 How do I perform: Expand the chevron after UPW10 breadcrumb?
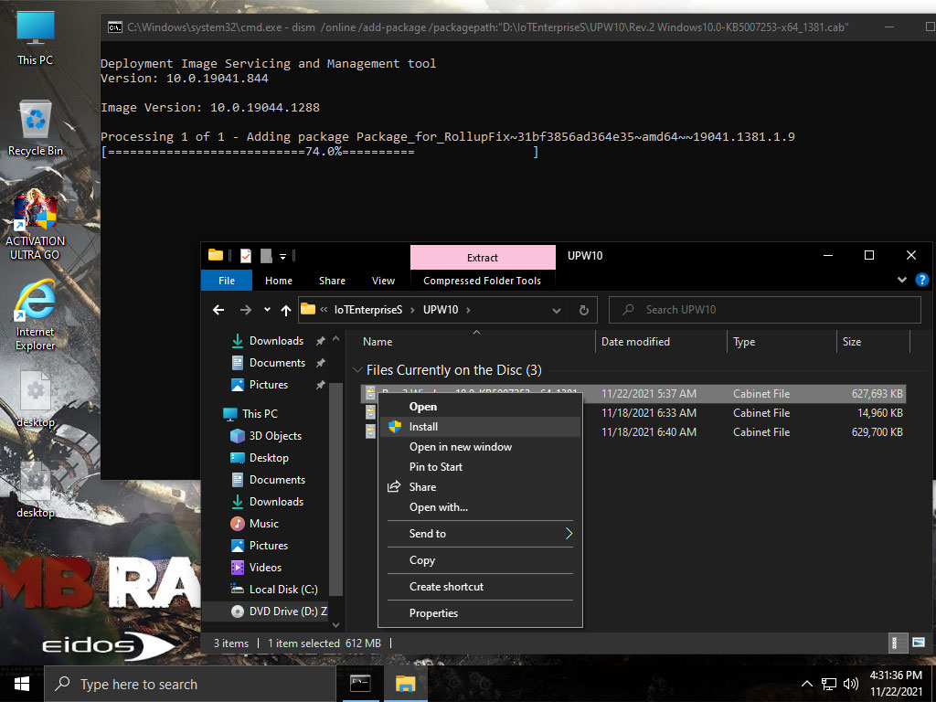click(468, 310)
